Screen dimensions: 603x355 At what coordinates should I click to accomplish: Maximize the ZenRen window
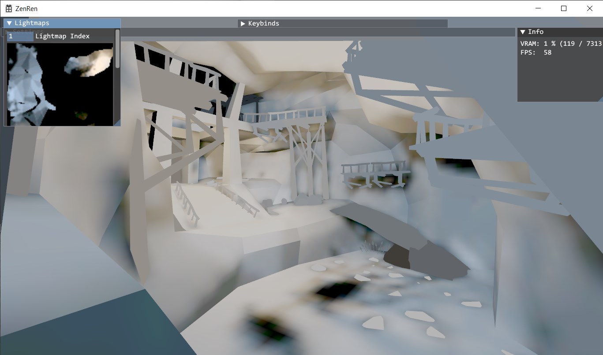564,8
